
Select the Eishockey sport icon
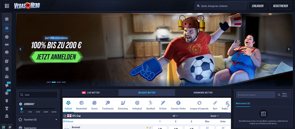click(122, 105)
